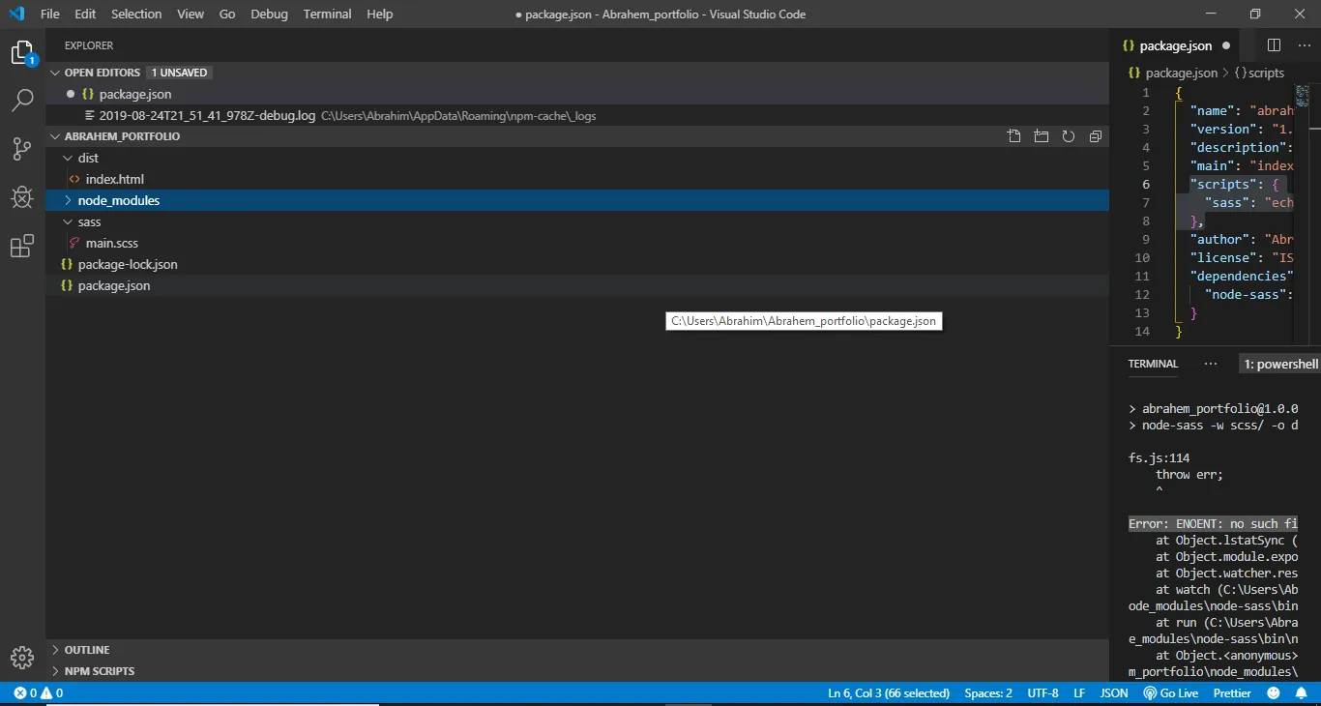Open the panel ellipsis beside TERMINAL
Screen dimensions: 1321x706
click(1211, 364)
